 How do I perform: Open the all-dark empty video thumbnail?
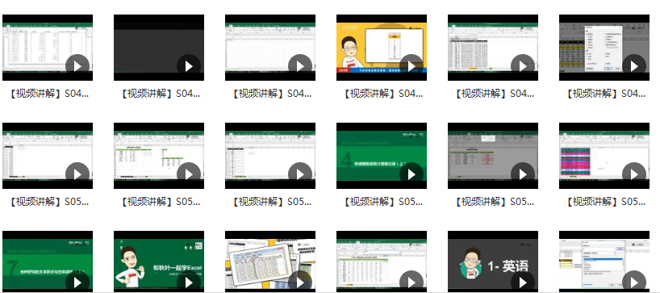(x=159, y=48)
